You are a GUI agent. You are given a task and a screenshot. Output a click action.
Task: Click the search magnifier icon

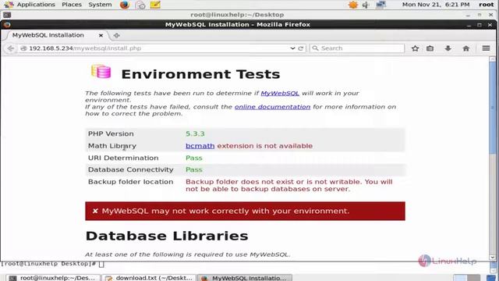coord(315,48)
